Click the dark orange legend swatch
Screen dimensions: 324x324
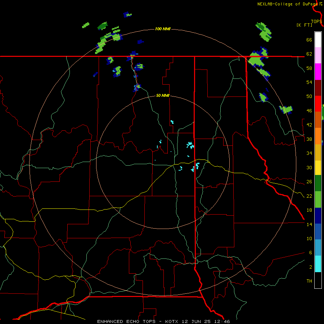click(318, 120)
